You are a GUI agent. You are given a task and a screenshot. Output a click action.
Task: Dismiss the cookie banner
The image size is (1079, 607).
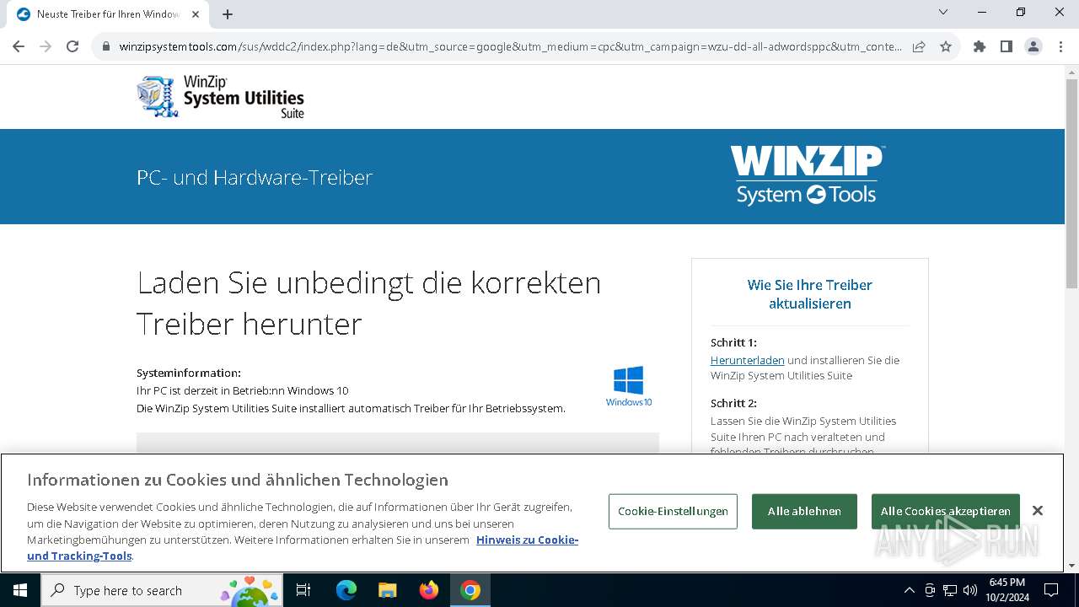tap(1038, 511)
